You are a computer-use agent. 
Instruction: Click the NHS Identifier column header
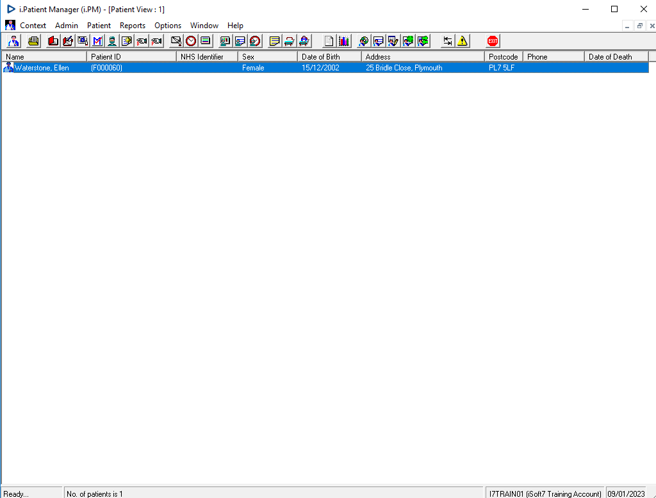(207, 56)
